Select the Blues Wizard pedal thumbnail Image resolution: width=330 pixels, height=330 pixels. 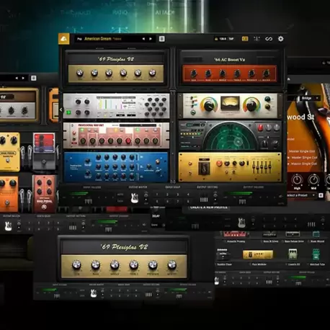(316, 234)
